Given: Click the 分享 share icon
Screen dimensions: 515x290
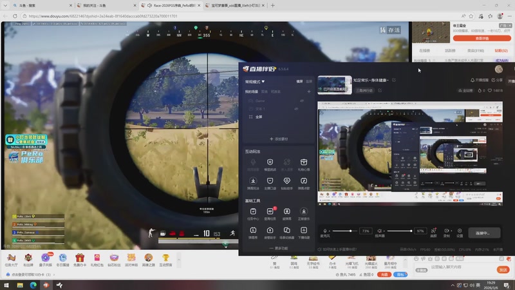Looking at the screenshot, I should click(497, 80).
